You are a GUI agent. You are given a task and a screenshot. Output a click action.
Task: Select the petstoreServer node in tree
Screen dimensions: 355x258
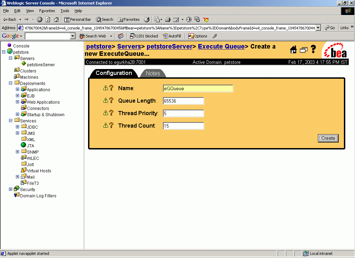tap(41, 65)
